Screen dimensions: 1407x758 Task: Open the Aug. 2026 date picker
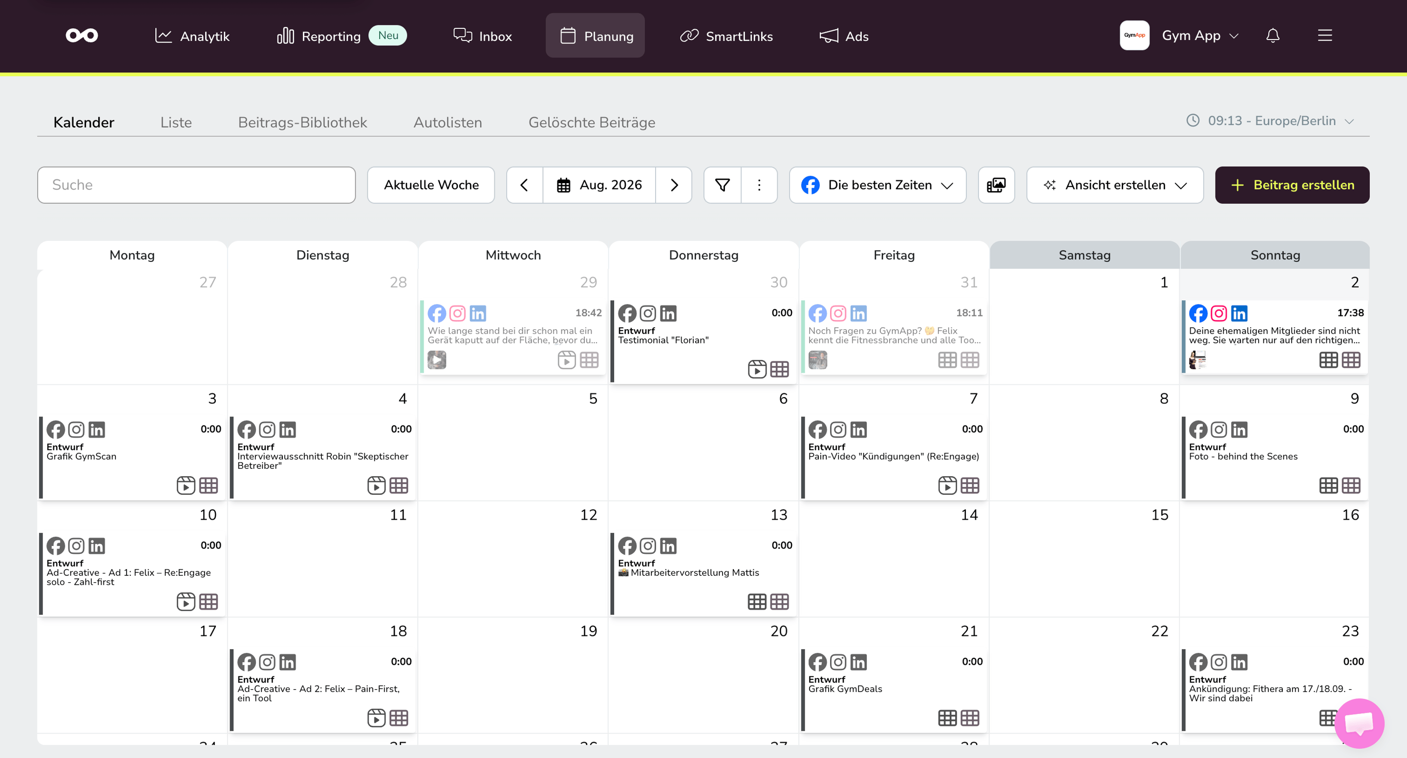pyautogui.click(x=599, y=185)
